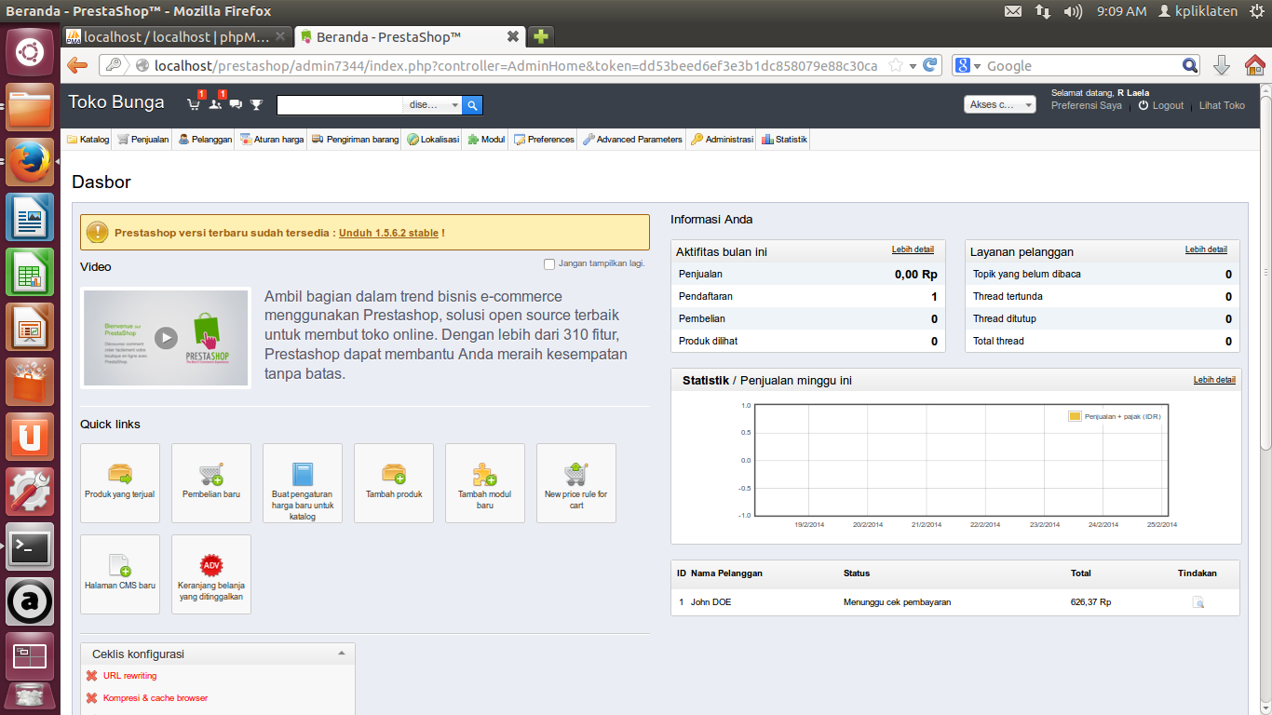Reload the page from the address bar
Screen dimensions: 1272x715
click(929, 66)
